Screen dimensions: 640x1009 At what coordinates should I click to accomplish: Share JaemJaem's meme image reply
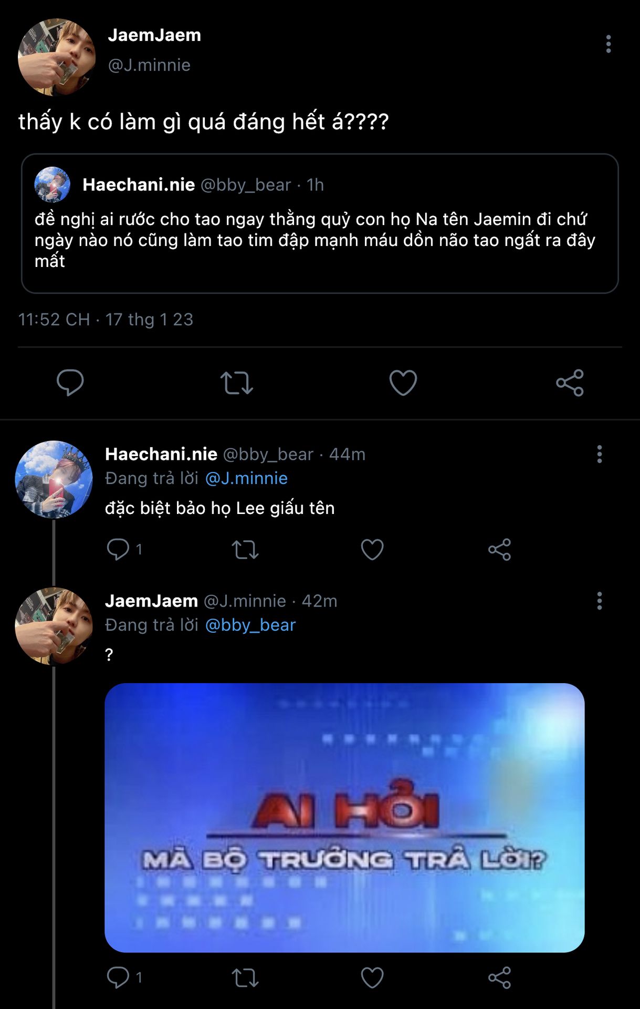tap(499, 978)
